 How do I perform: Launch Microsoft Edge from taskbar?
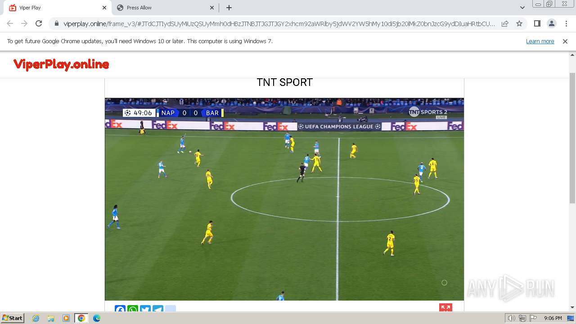click(x=96, y=318)
